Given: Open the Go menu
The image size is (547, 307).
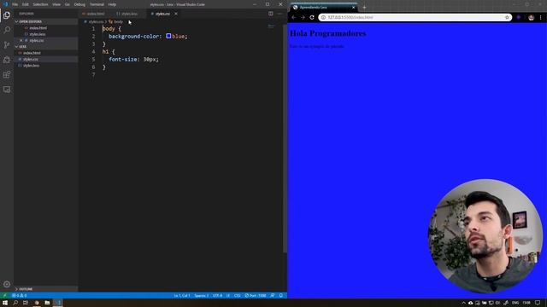Looking at the screenshot, I should tap(68, 4).
